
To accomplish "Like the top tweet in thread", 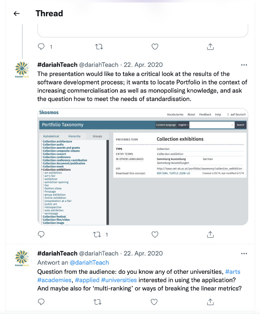I will click(x=155, y=47).
